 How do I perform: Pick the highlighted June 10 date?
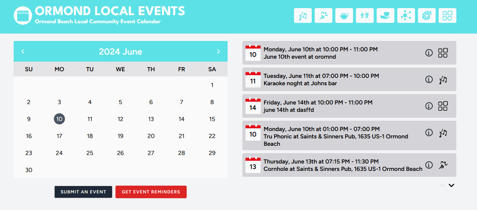point(59,119)
